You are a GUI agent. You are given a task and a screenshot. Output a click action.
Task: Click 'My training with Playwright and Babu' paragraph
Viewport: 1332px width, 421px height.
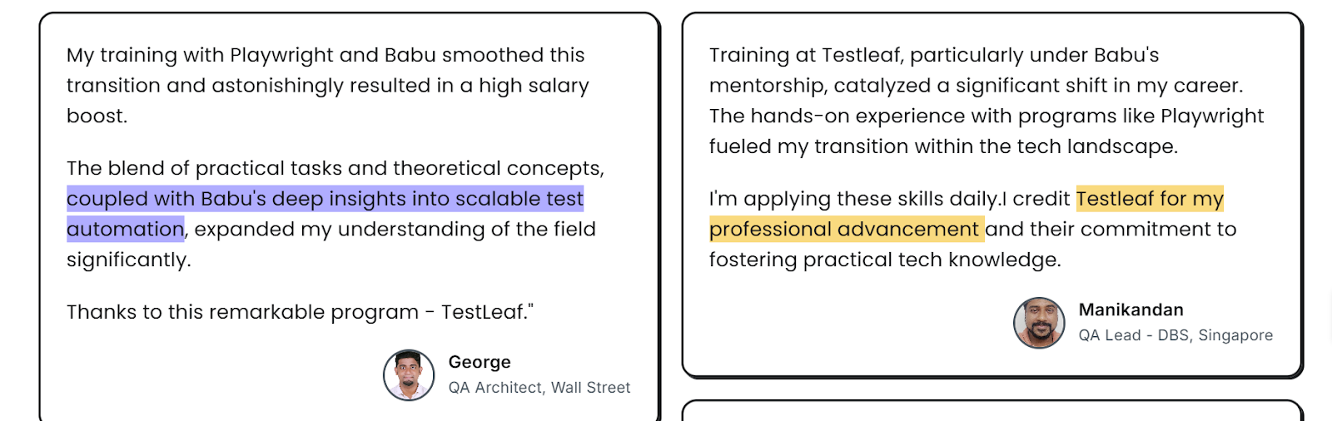pyautogui.click(x=328, y=85)
